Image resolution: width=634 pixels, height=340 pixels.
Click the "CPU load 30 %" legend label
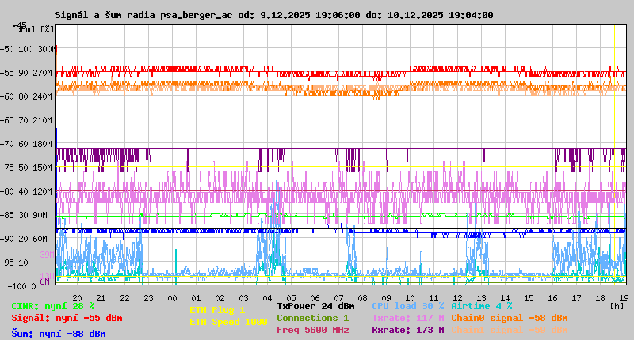[407, 306]
